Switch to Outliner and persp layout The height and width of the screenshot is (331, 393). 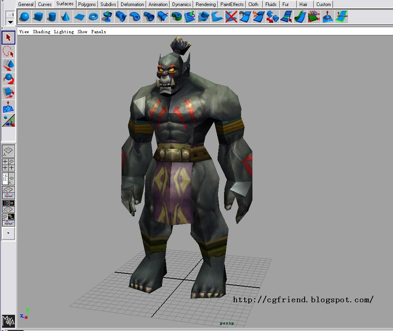click(x=9, y=178)
